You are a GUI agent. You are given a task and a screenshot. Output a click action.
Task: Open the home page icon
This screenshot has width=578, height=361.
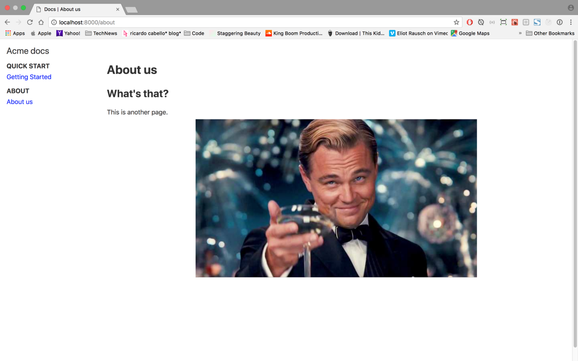click(41, 22)
